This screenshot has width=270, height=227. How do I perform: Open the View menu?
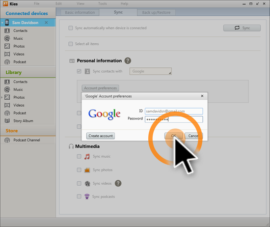click(x=81, y=3)
